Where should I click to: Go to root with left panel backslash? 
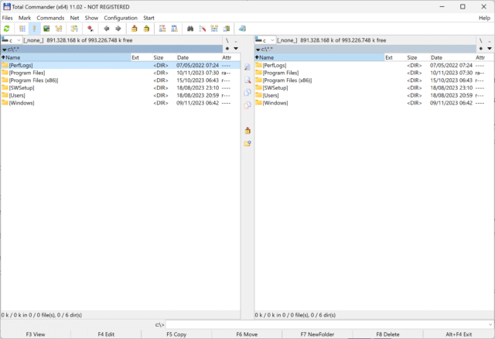coord(227,40)
